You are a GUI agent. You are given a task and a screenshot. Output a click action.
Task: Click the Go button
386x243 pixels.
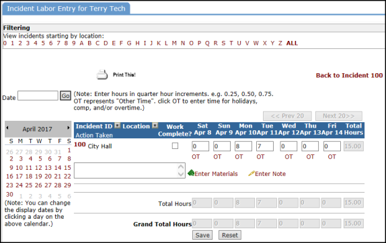[65, 95]
